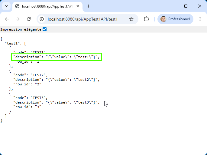Reload the page with refresh icon
Screen dimensions: 207x155
pos(29,19)
